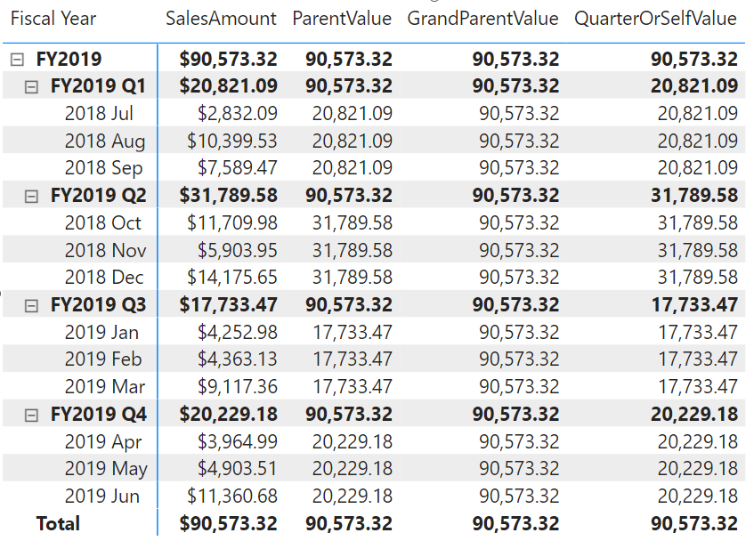This screenshot has width=754, height=549.
Task: Click the Total row label
Action: click(x=58, y=523)
